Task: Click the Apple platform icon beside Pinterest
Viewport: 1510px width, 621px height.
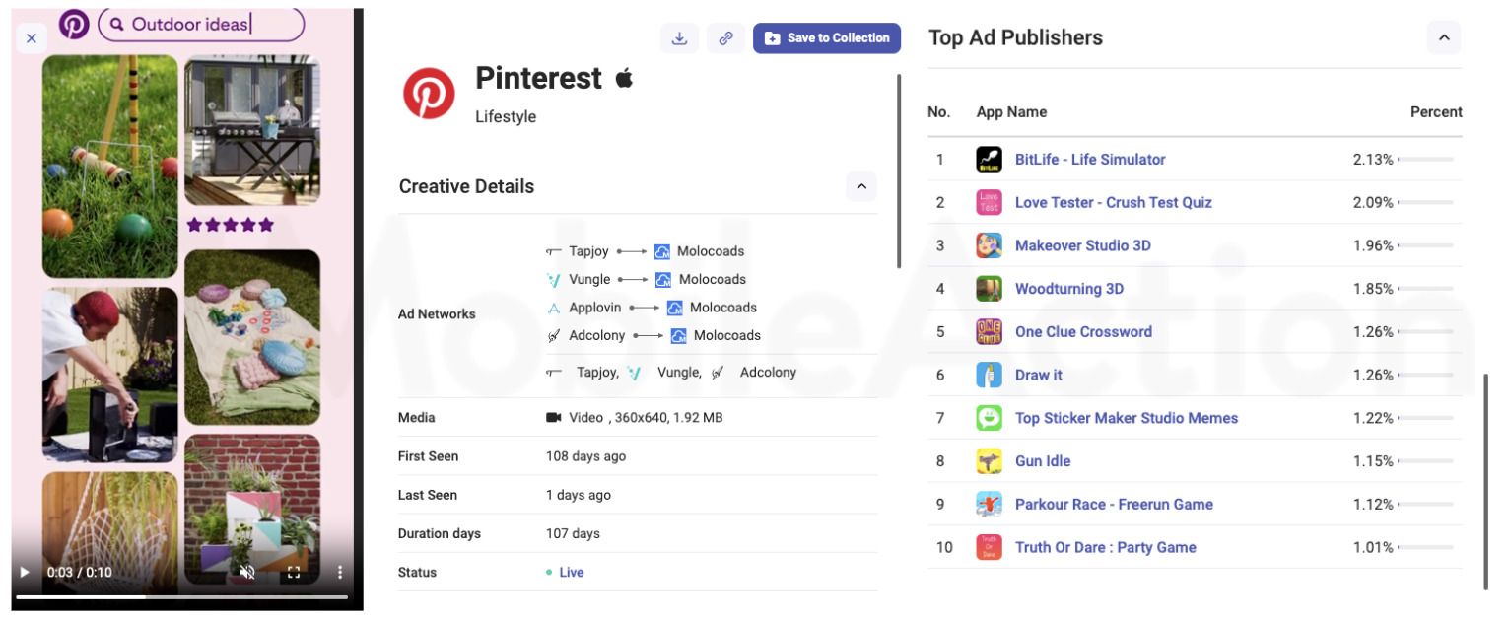Action: (x=624, y=78)
